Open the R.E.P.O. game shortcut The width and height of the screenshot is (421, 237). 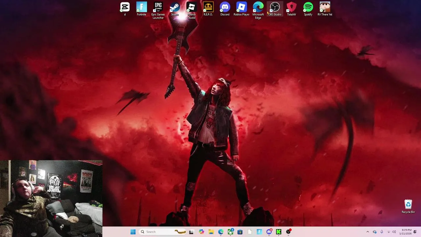click(x=208, y=9)
